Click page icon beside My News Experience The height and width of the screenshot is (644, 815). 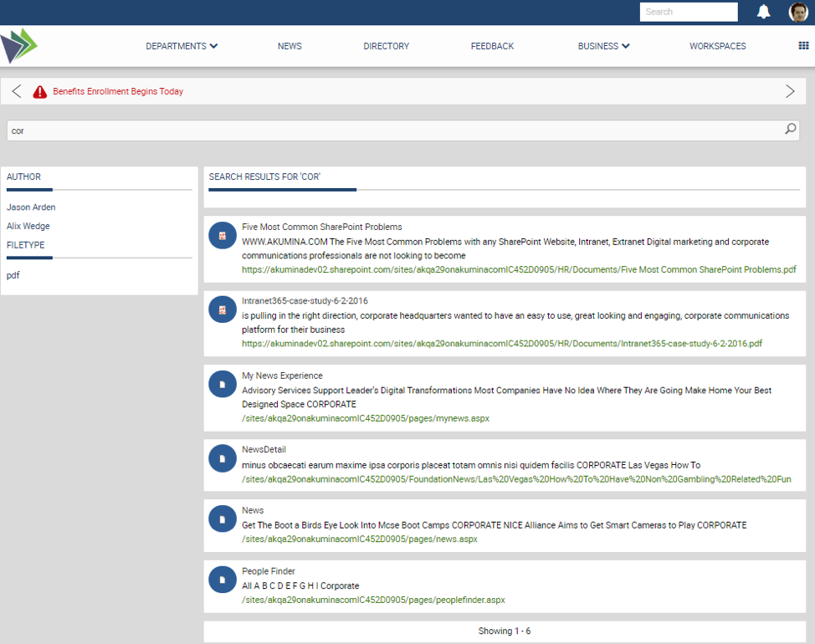pos(223,385)
